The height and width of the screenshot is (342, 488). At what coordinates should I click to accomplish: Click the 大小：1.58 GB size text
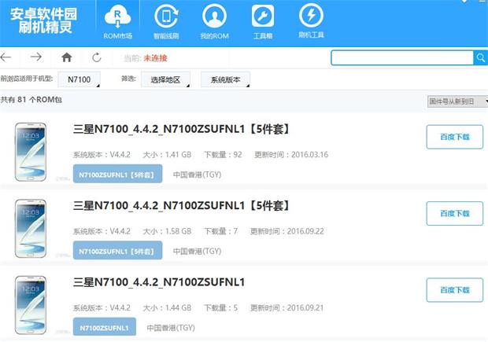pyautogui.click(x=167, y=231)
